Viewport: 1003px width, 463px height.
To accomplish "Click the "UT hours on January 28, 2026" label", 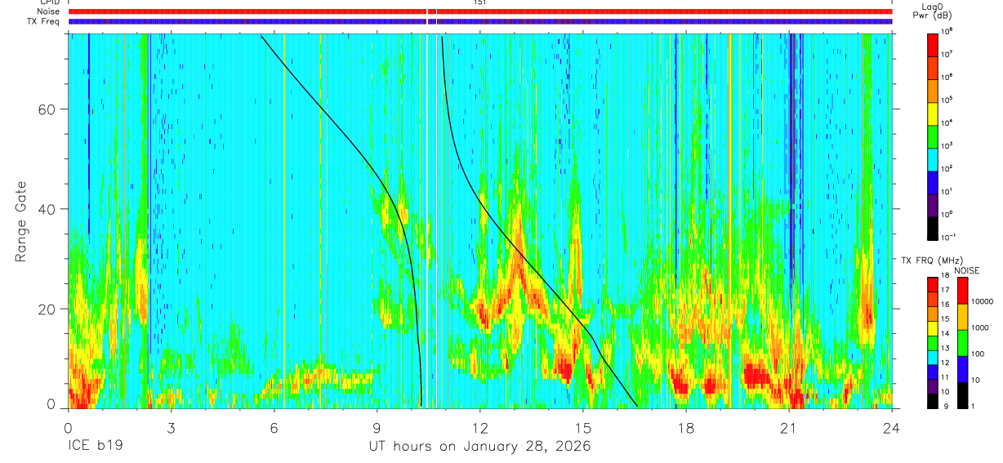I will (479, 447).
